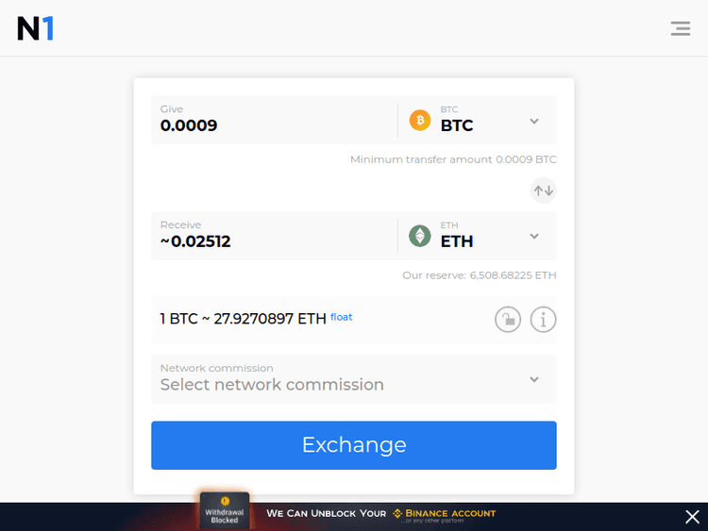Select the BTC currency label
Image resolution: width=708 pixels, height=531 pixels.
(457, 125)
